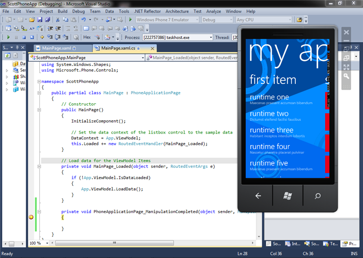
Task: Click 'App.ViewModel.LoadData();' code line
Action: coord(112,189)
